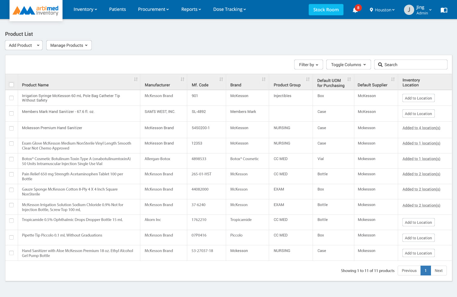Open Gauze Sponge's Added to 2 location(s)
457x297 pixels.
(421, 189)
